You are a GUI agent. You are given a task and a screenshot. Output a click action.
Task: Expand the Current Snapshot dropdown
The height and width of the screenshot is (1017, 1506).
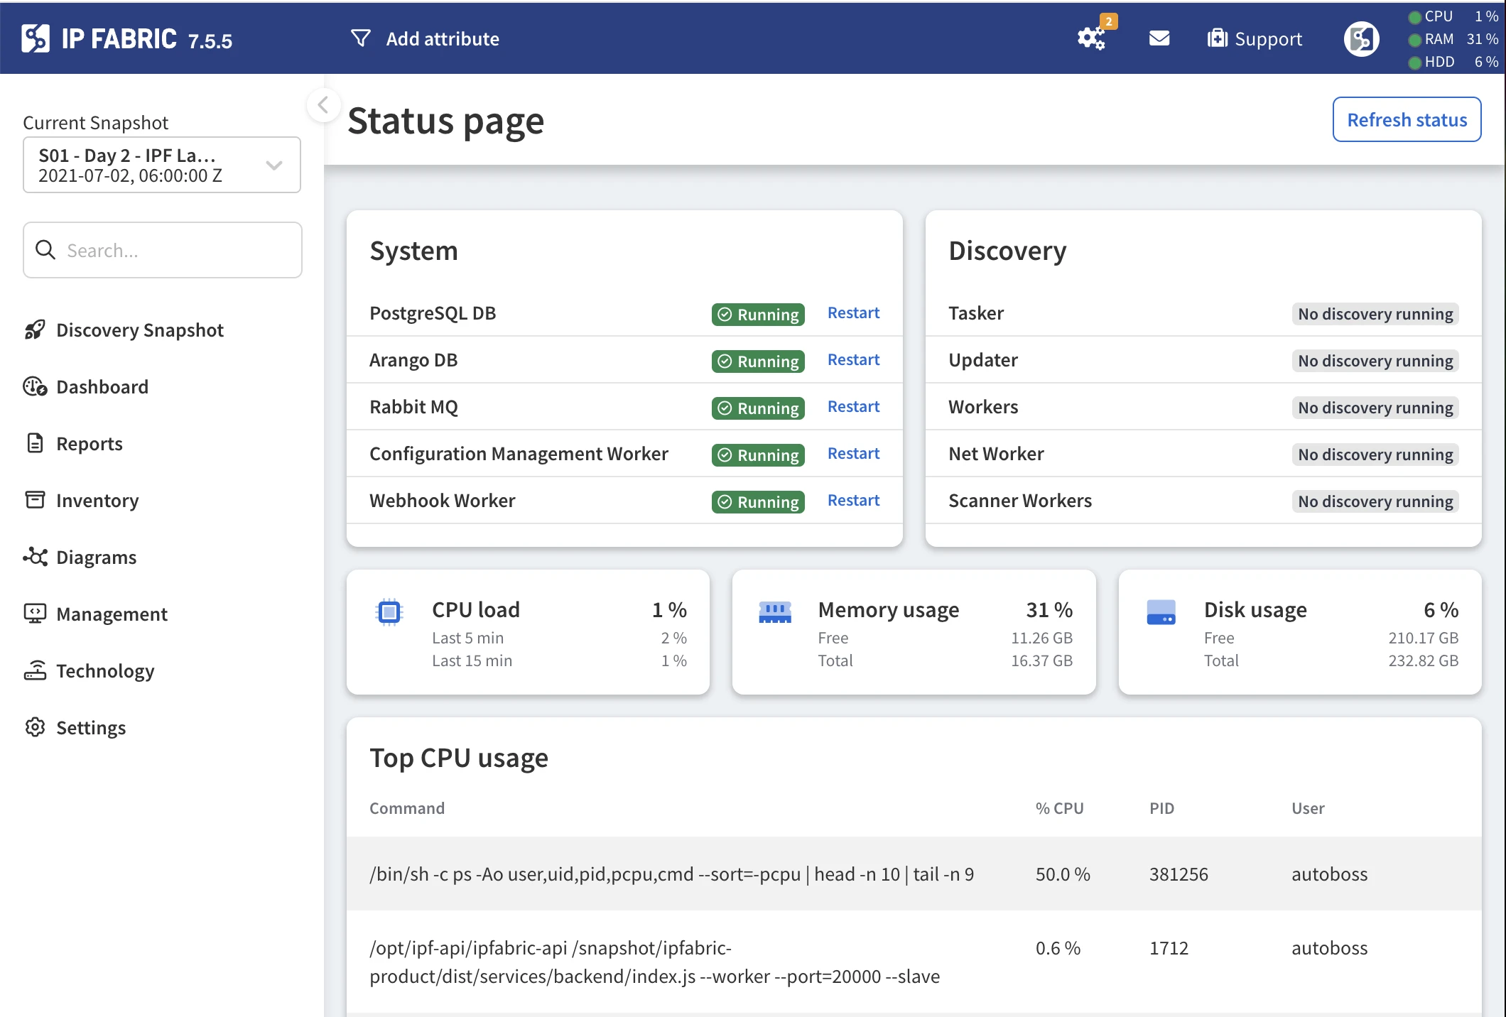[x=274, y=165]
